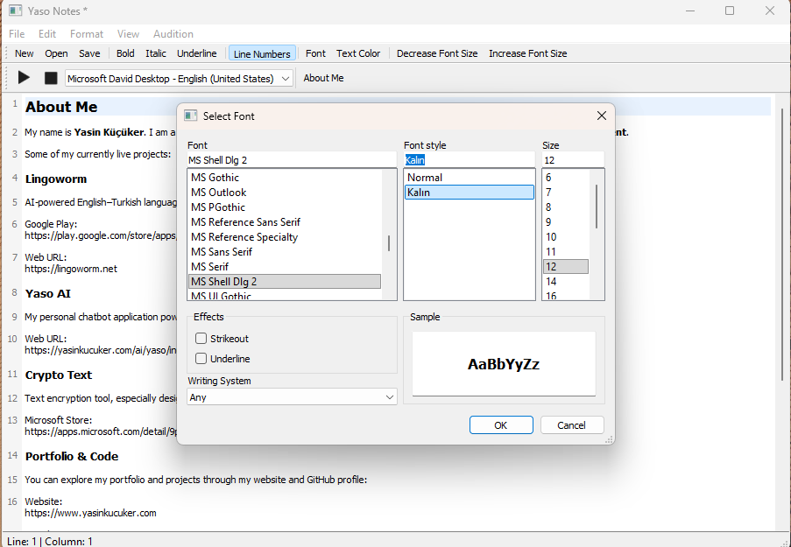Close the Select Font dialog

(601, 116)
